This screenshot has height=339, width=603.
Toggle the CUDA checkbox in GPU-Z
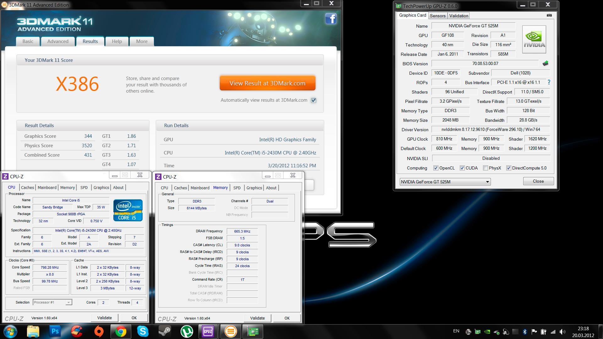click(x=462, y=168)
